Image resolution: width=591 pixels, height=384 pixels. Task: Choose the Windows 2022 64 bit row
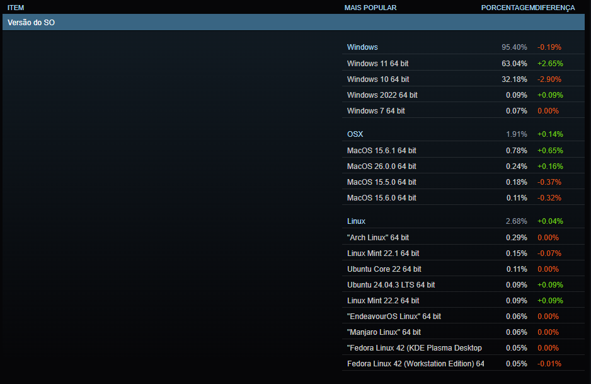[x=382, y=95]
